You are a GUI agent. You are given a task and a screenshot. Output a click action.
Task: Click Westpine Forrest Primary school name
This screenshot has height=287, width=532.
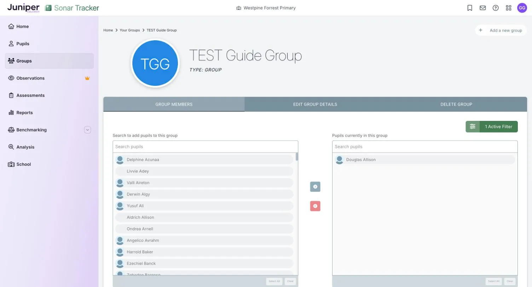(x=270, y=8)
